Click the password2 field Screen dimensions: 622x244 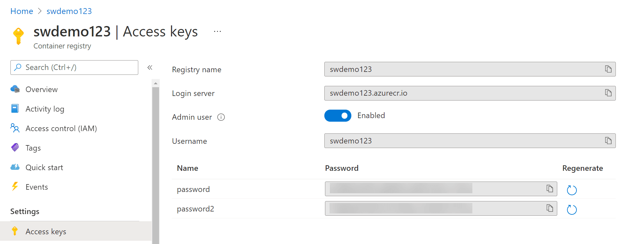(441, 208)
